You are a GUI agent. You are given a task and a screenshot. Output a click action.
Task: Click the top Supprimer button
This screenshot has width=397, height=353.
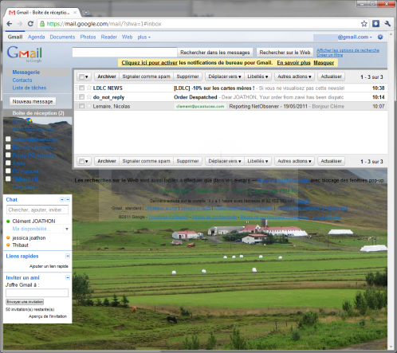point(188,76)
